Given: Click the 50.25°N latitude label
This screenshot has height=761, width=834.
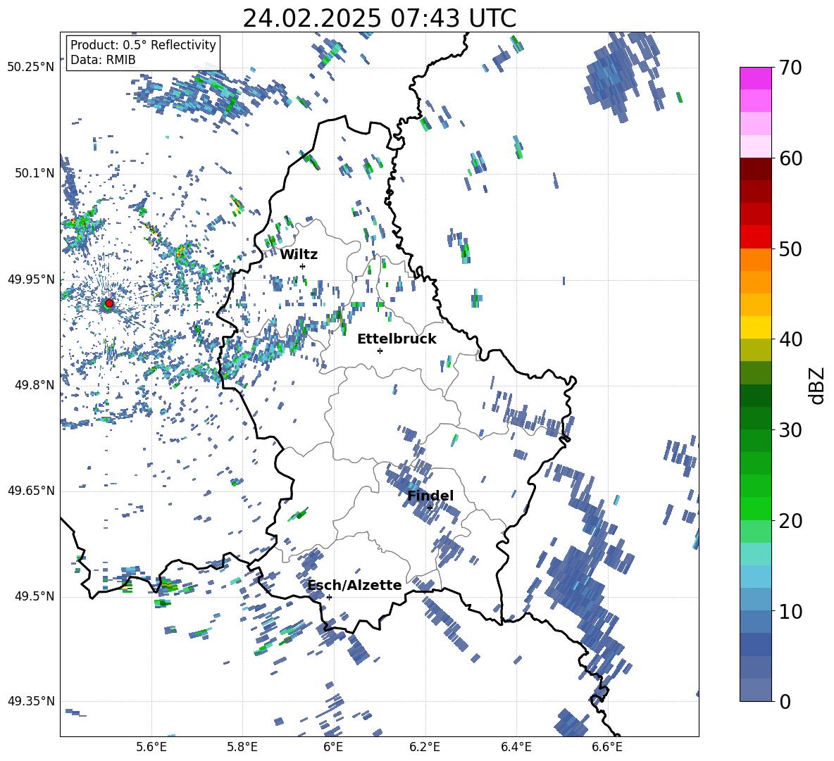Looking at the screenshot, I should (31, 68).
